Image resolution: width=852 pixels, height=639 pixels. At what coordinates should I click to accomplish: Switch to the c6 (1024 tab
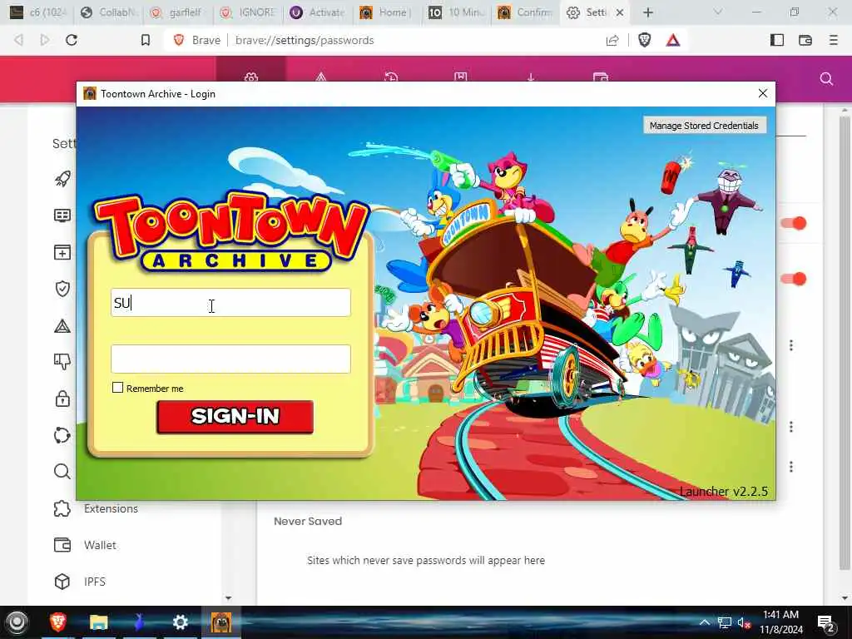pyautogui.click(x=38, y=12)
